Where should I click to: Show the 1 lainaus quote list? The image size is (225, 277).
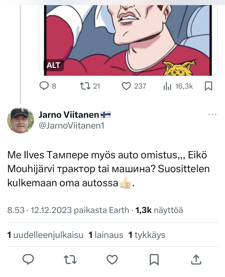[x=106, y=235]
